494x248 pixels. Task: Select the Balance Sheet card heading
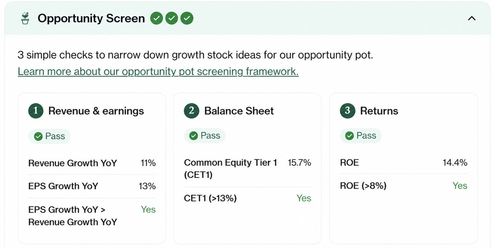[x=239, y=111]
